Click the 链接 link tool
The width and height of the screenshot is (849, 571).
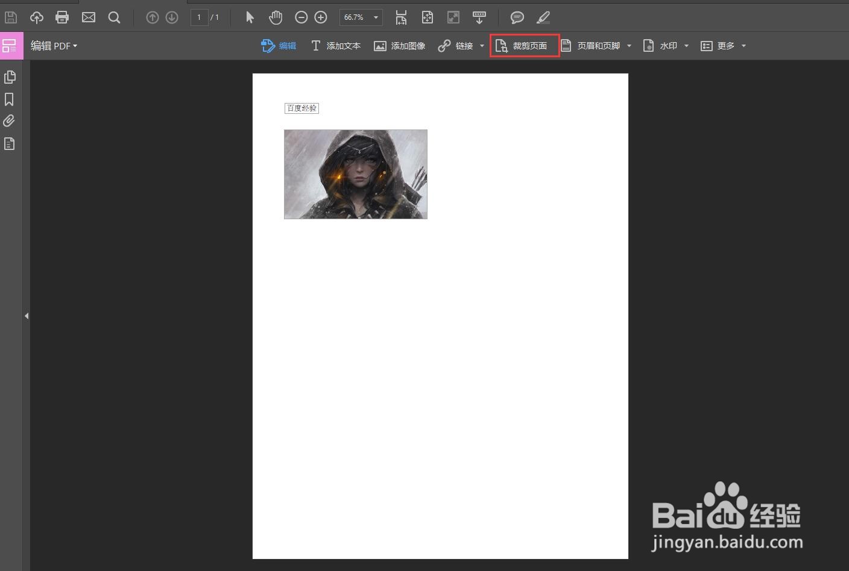click(455, 46)
